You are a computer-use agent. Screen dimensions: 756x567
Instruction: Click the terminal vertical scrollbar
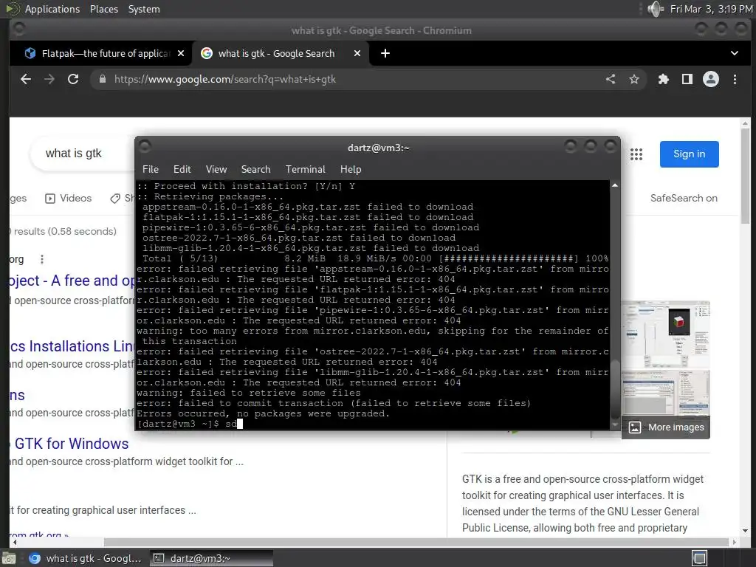[615, 388]
